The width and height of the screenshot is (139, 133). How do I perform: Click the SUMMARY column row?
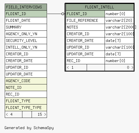tap(26, 27)
